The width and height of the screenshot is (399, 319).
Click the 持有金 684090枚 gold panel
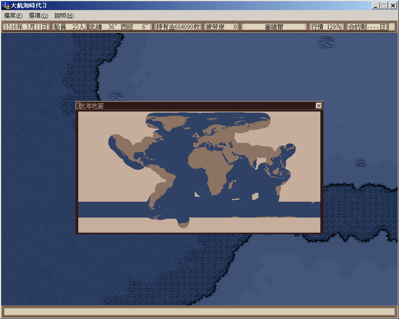[x=178, y=27]
